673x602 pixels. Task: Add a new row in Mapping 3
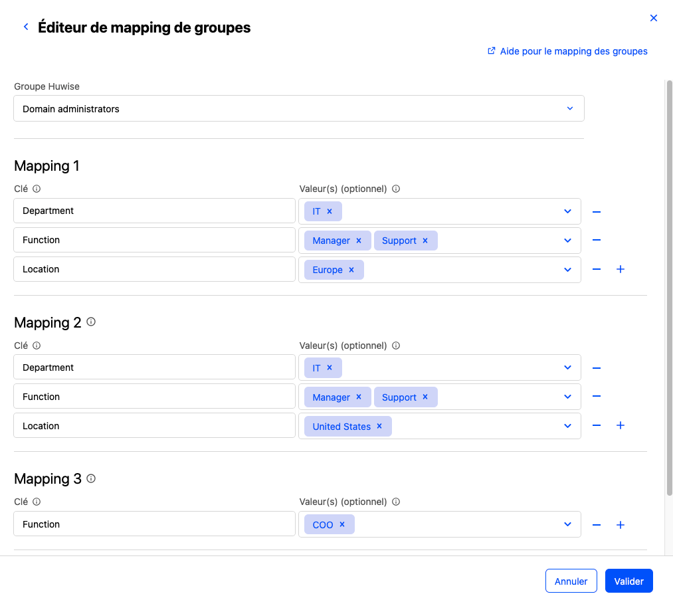(621, 525)
